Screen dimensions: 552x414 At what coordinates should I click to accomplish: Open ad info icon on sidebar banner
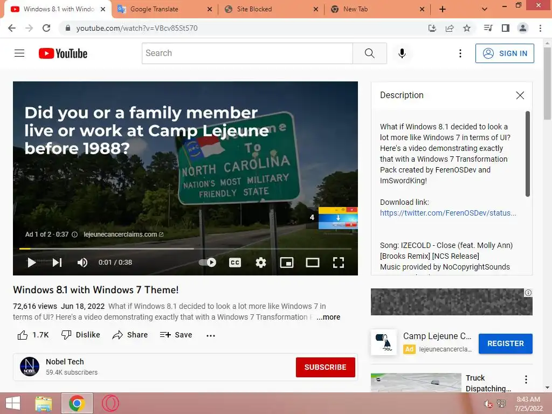pos(528,293)
